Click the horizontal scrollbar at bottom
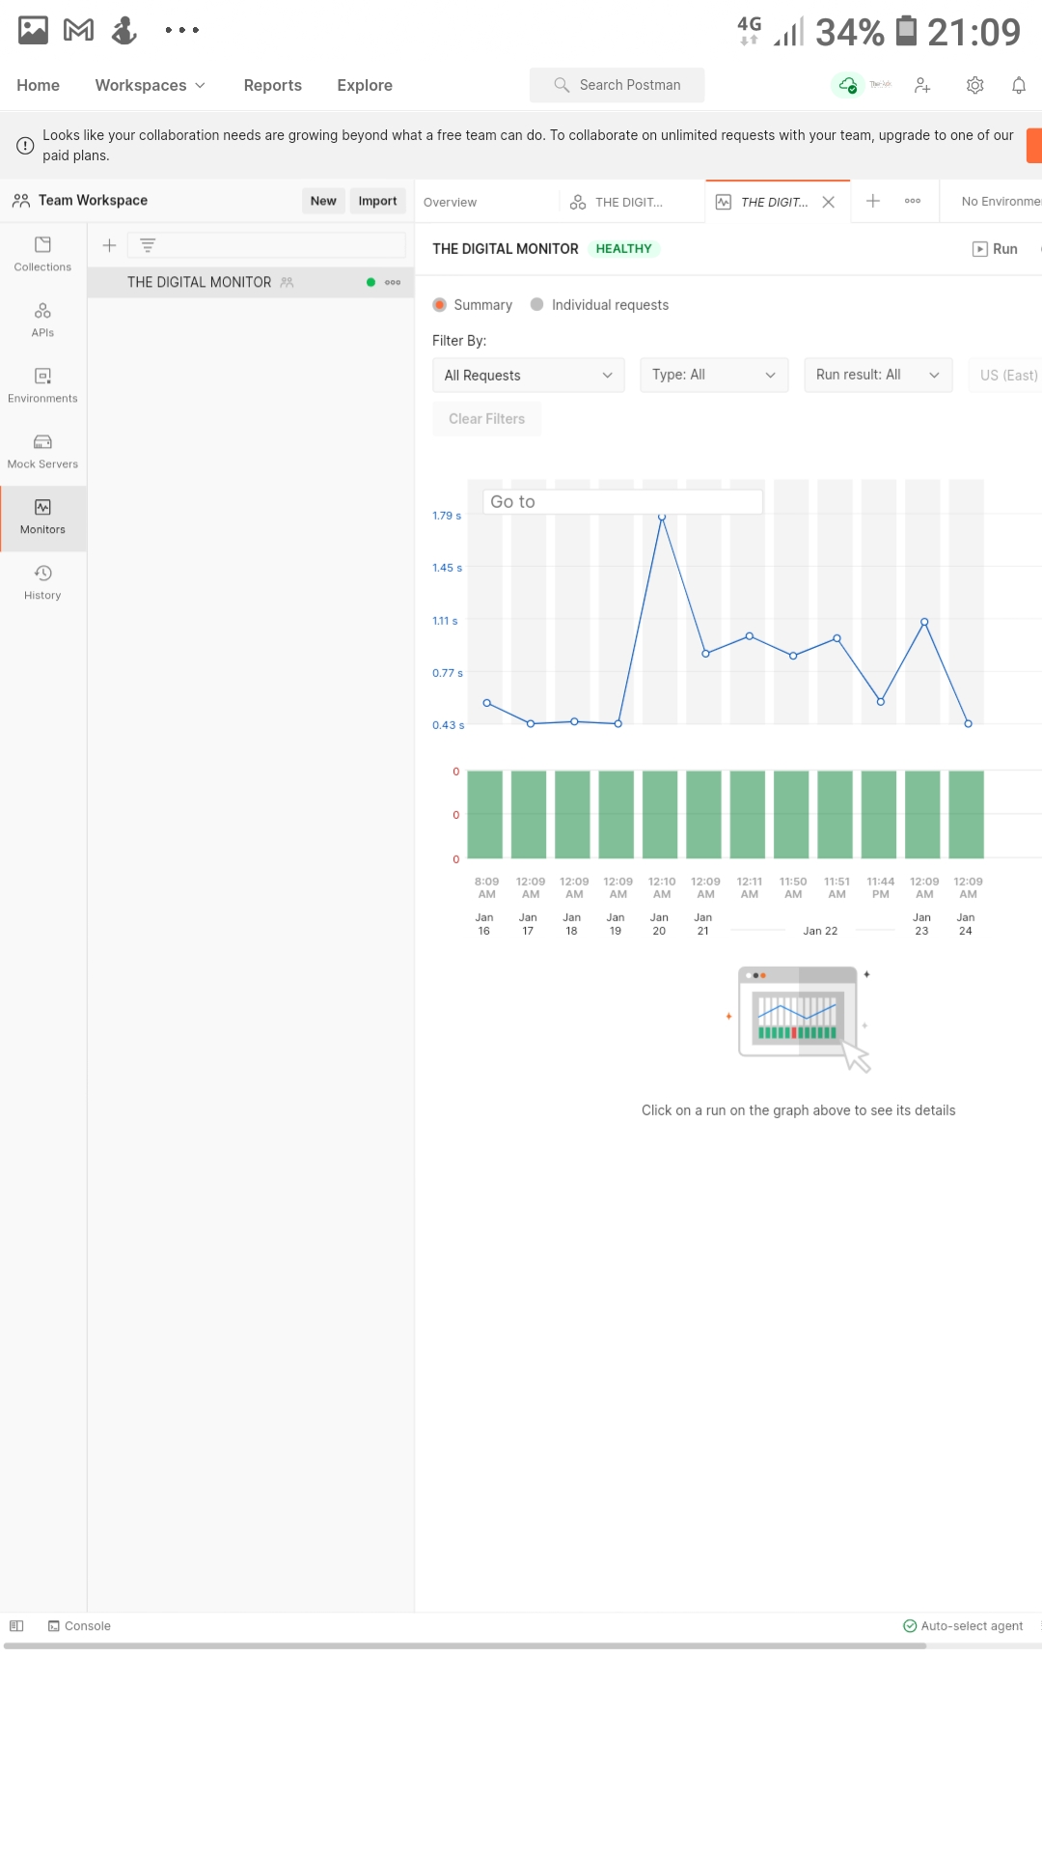Screen dimensions: 1042x1854 coord(465,1646)
